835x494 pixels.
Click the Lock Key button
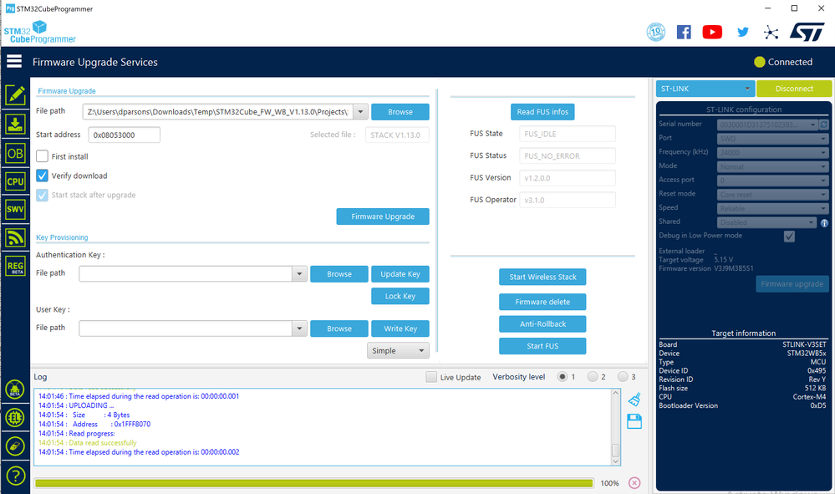click(x=400, y=296)
